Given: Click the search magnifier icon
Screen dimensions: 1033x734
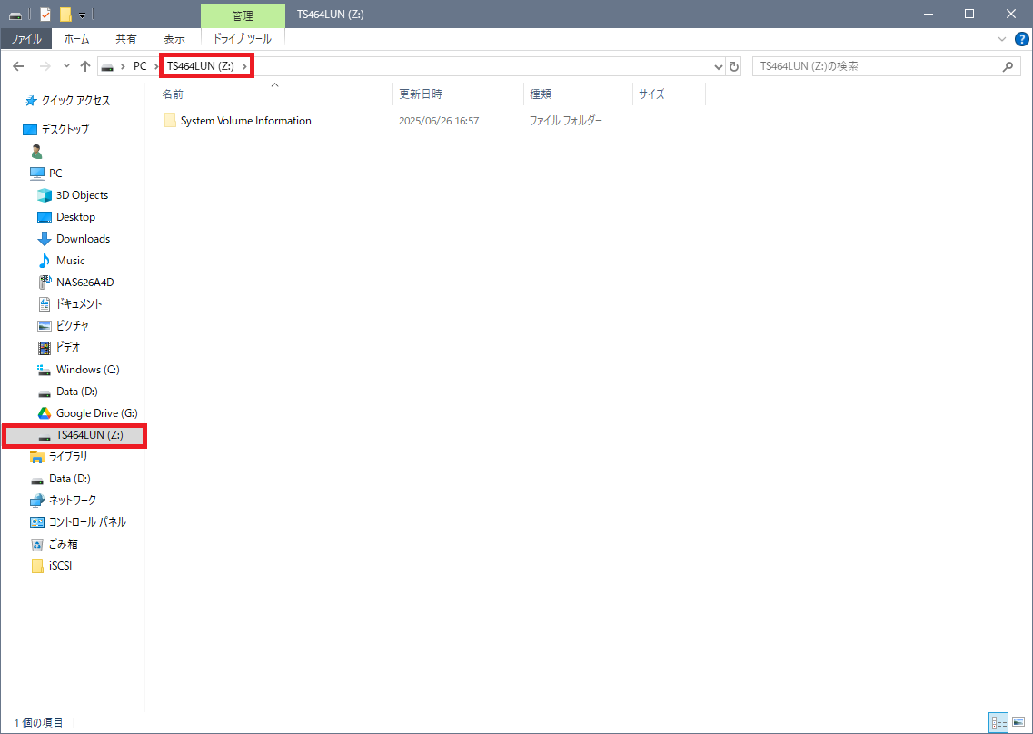Looking at the screenshot, I should (x=1008, y=66).
